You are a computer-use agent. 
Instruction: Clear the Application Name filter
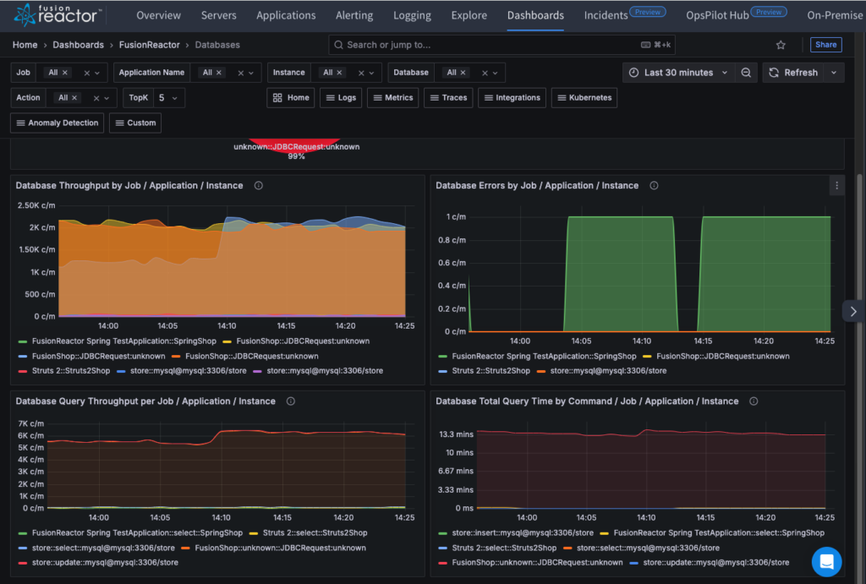coord(241,73)
